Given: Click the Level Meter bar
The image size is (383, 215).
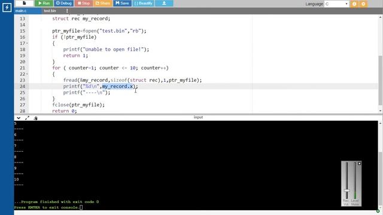Looking at the screenshot, I should click(355, 180).
